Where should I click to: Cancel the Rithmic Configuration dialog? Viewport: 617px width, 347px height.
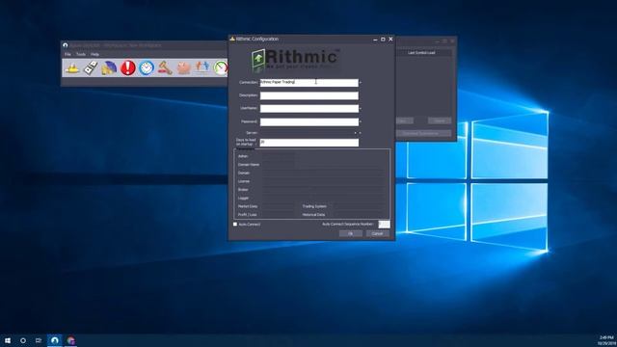[x=377, y=233]
